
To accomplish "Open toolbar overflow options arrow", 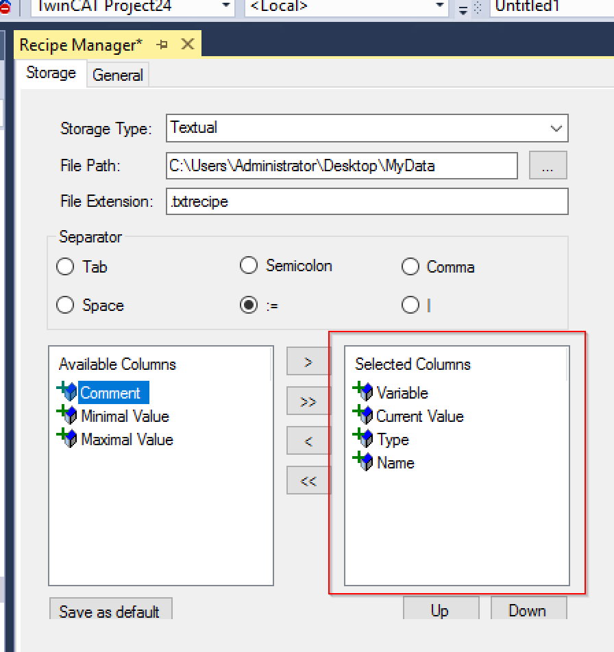I will point(463,11).
